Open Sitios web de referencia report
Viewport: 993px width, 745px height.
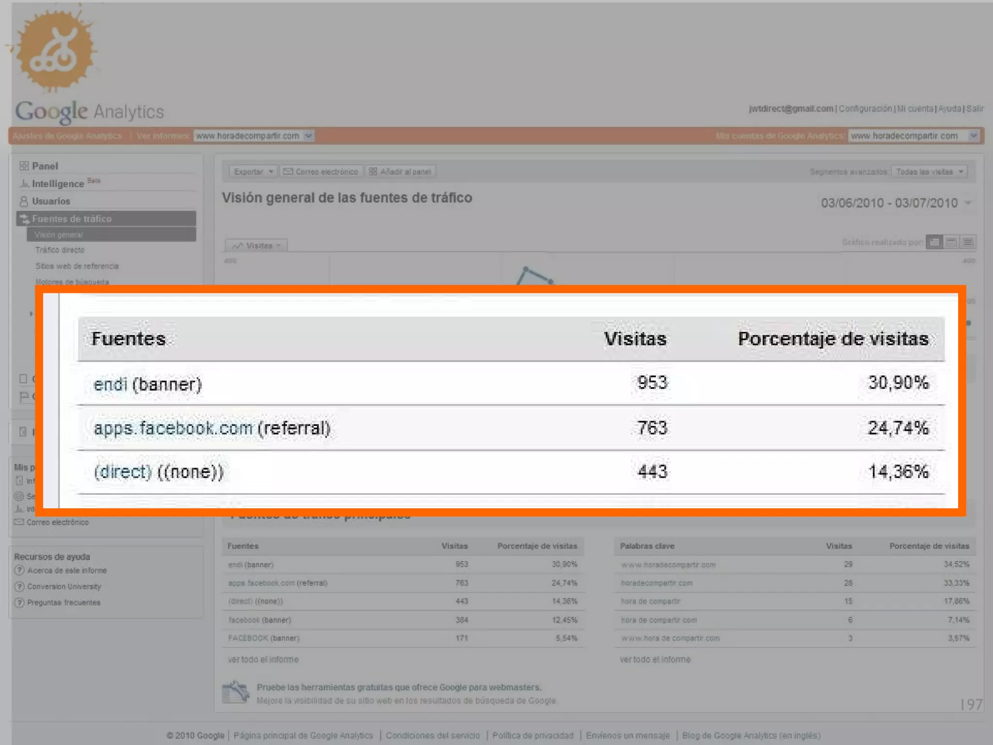77,266
